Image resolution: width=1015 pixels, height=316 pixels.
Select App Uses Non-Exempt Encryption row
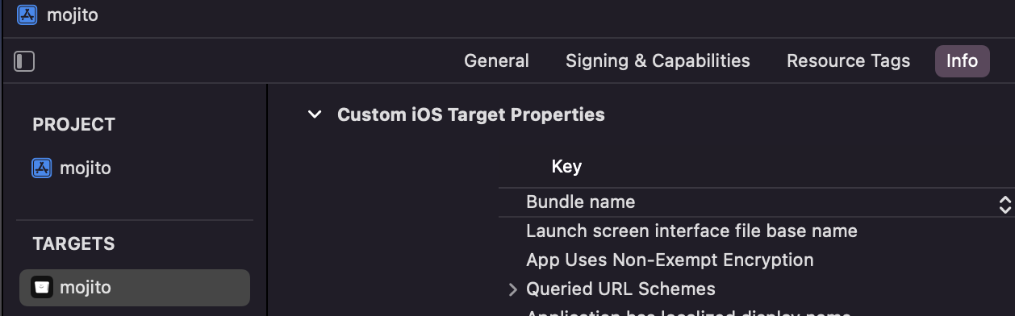click(x=757, y=260)
